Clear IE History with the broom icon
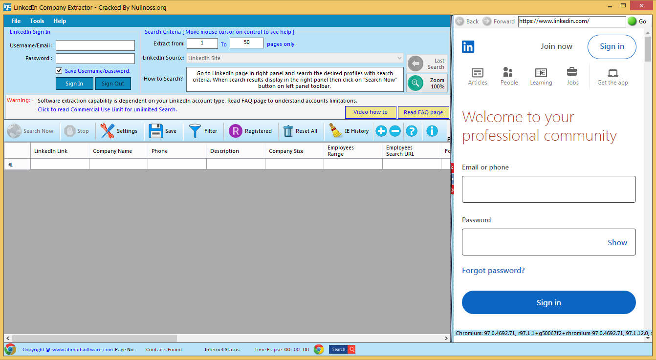The image size is (656, 360). (336, 131)
